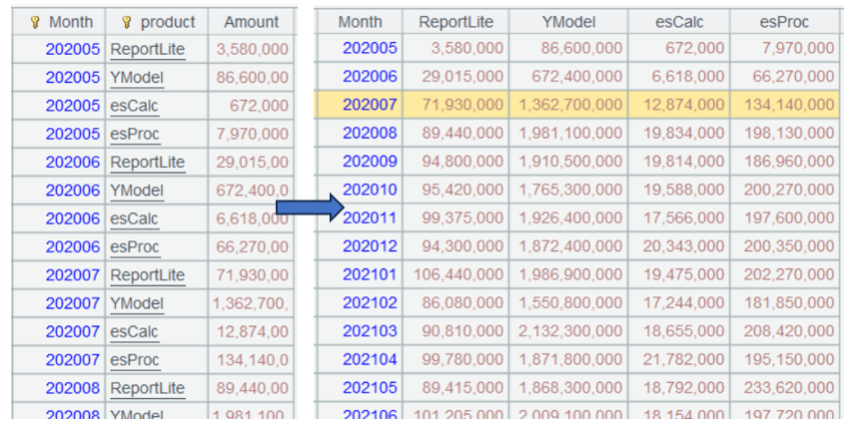Select the 202101 month in right table

[369, 274]
